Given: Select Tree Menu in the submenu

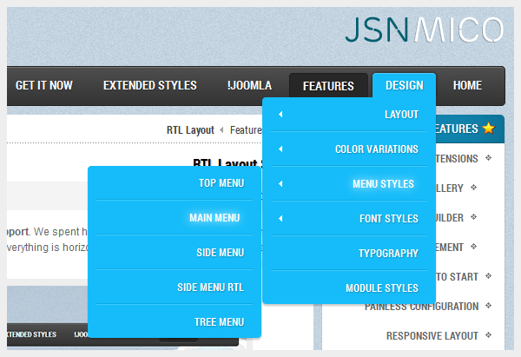Looking at the screenshot, I should [x=220, y=322].
